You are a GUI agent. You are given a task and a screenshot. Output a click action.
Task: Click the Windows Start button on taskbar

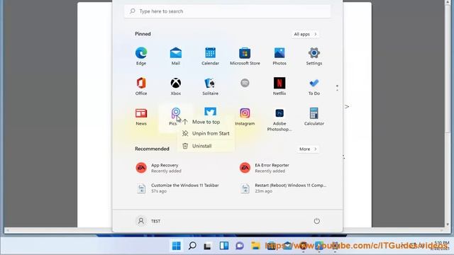(x=177, y=246)
